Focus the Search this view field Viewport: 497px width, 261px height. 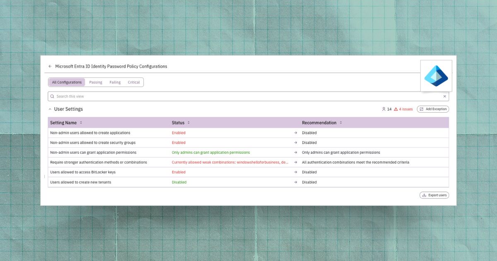tap(248, 96)
